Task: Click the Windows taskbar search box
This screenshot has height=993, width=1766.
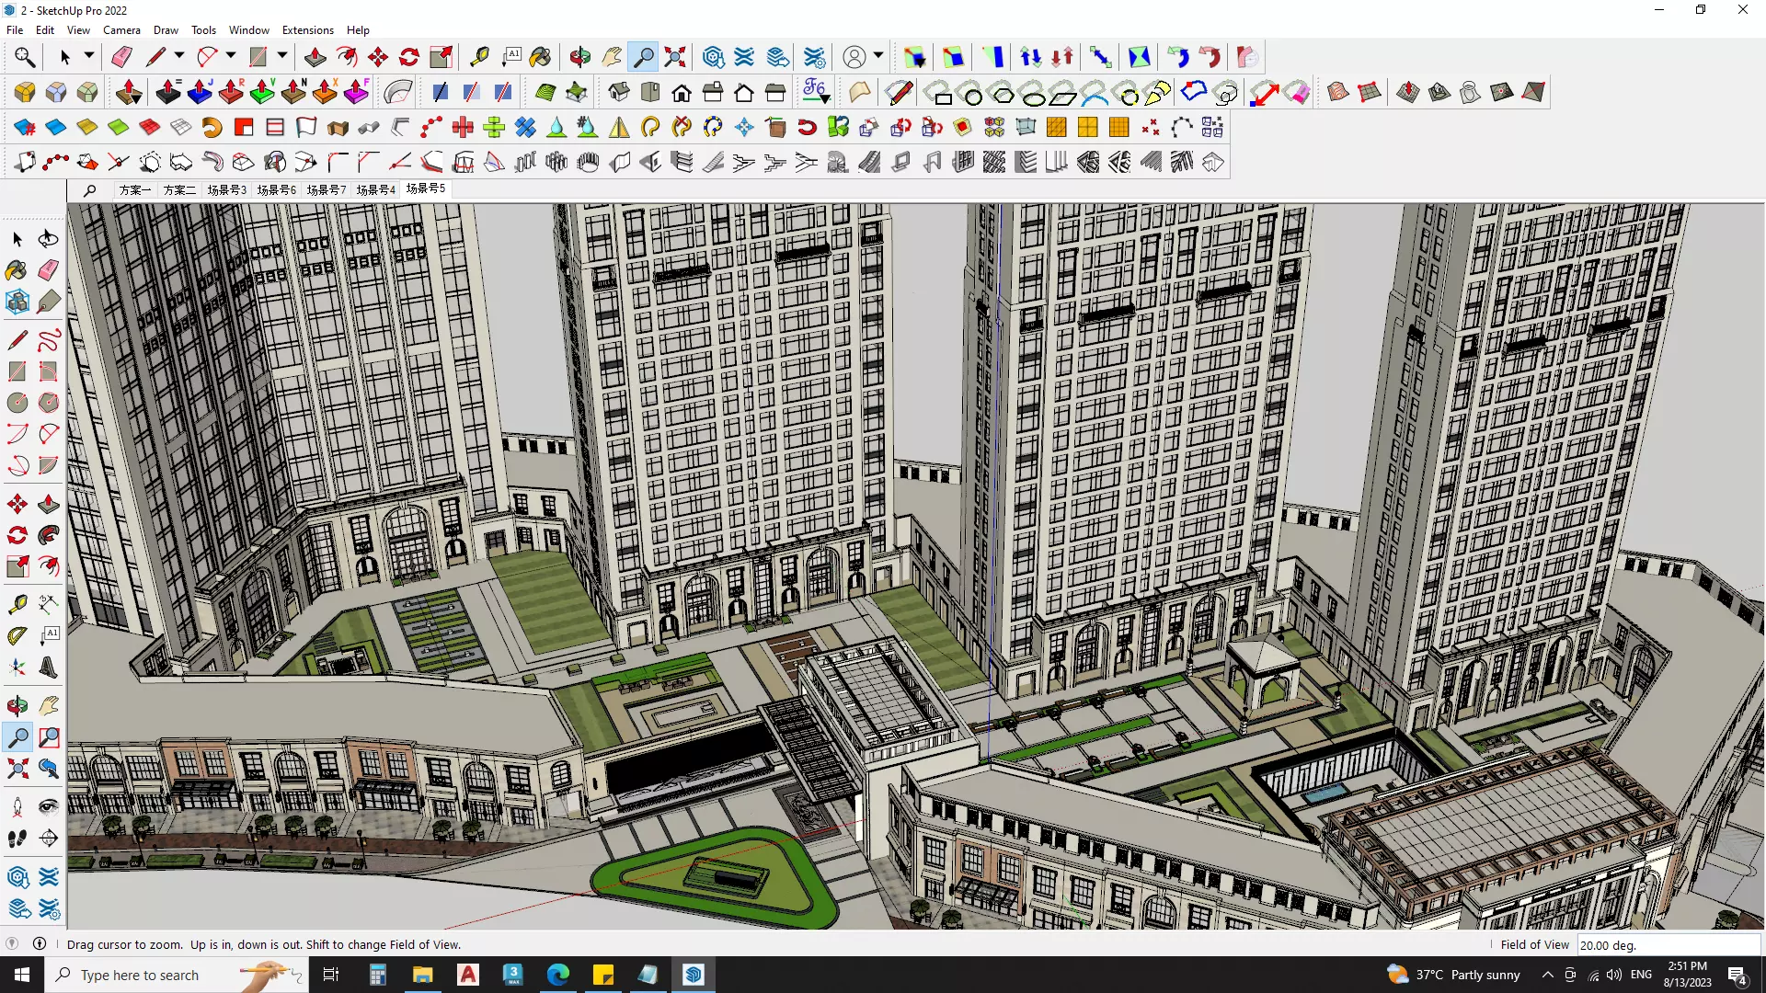Action: pos(177,975)
